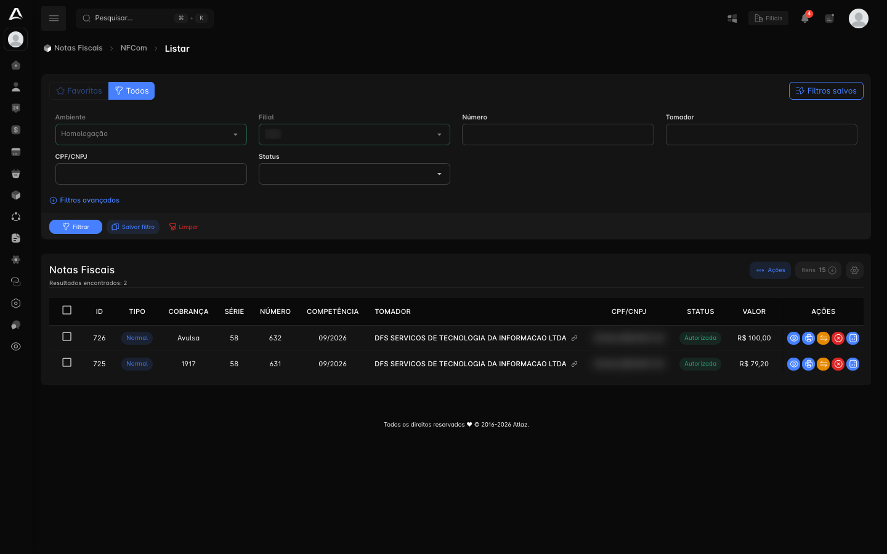Focus the Número input field

[558, 134]
